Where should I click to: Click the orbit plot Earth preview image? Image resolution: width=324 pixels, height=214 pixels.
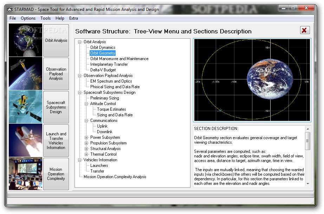252,80
